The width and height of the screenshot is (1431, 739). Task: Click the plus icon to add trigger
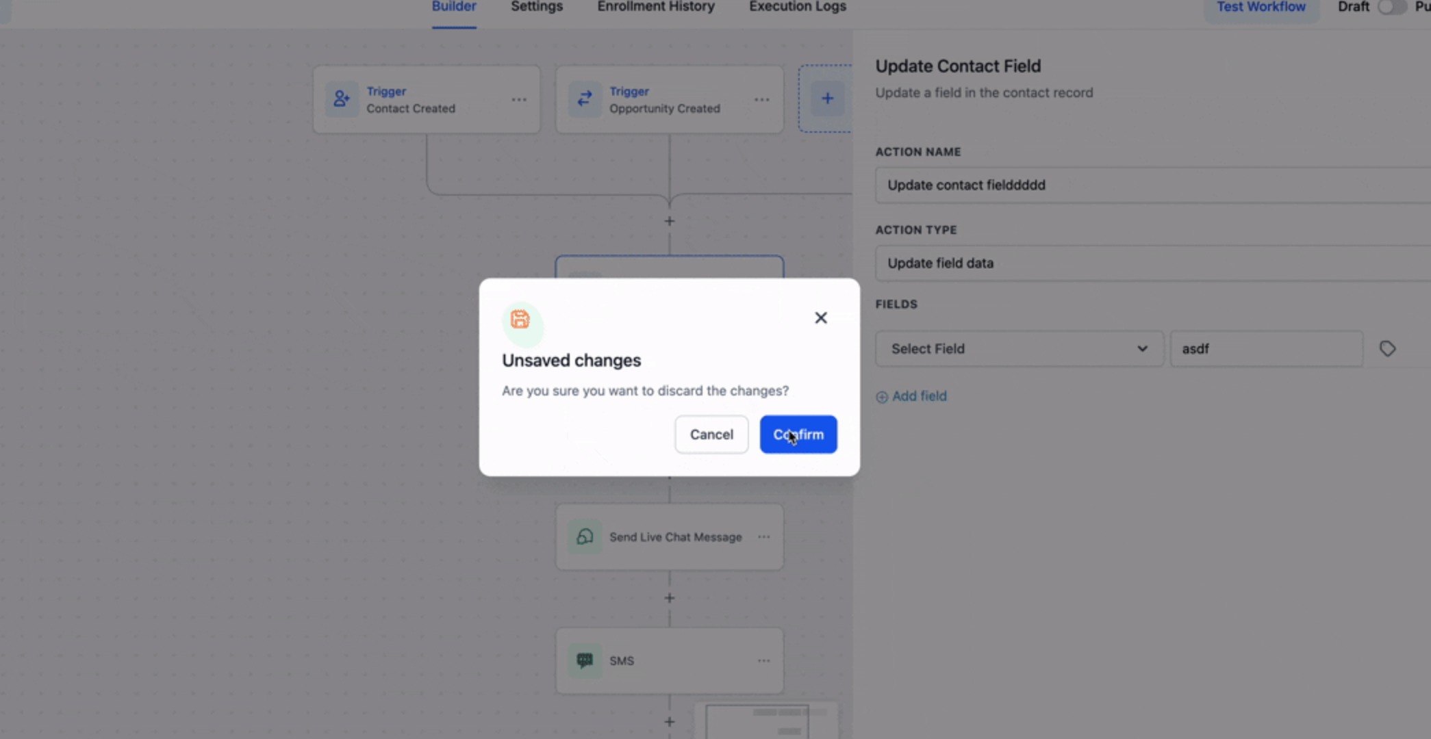click(827, 99)
